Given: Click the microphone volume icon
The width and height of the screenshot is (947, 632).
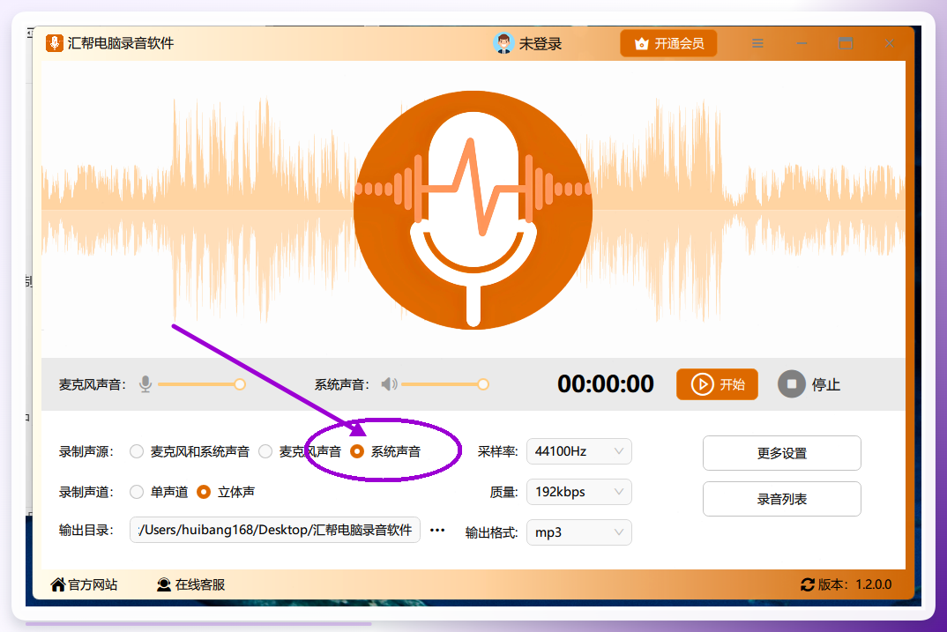Looking at the screenshot, I should tap(145, 384).
